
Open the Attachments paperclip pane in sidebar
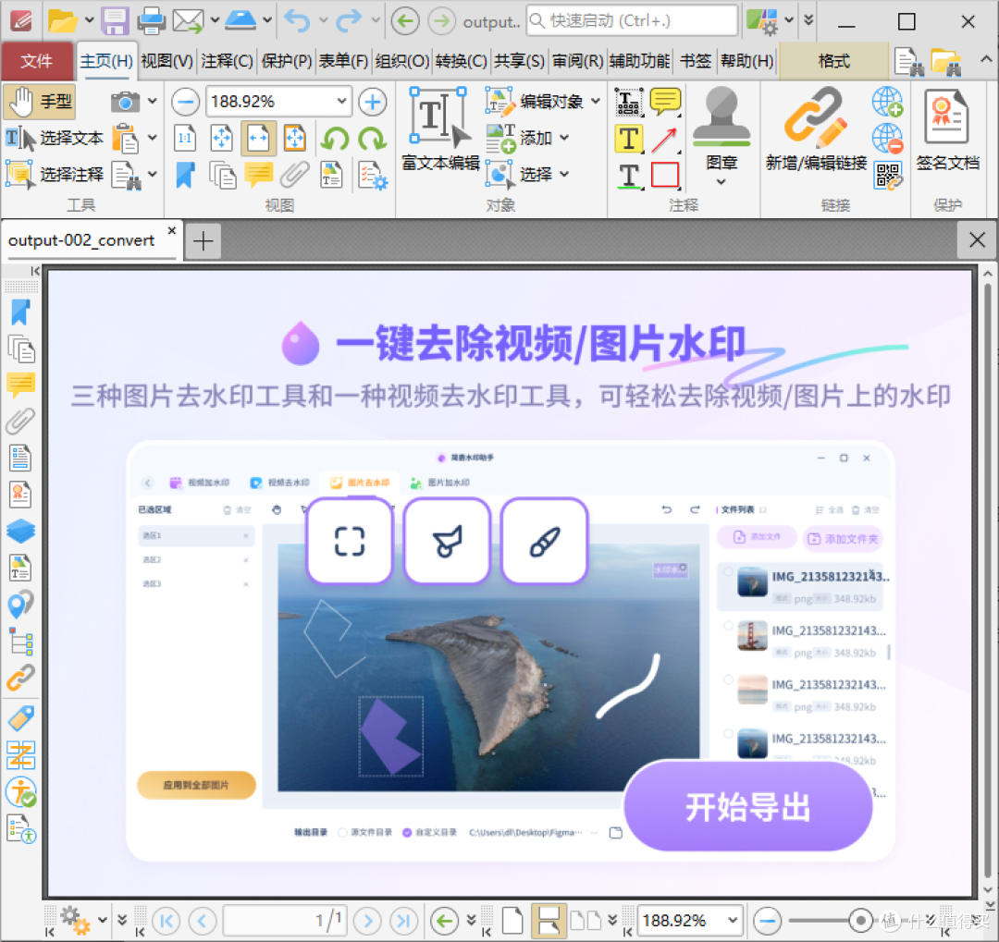[20, 422]
